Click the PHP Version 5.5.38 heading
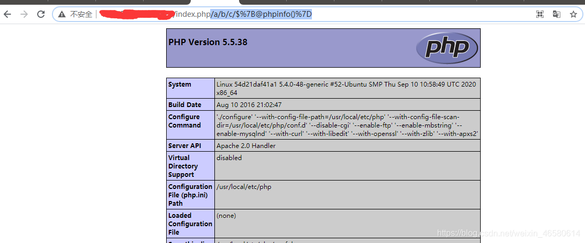 (208, 42)
